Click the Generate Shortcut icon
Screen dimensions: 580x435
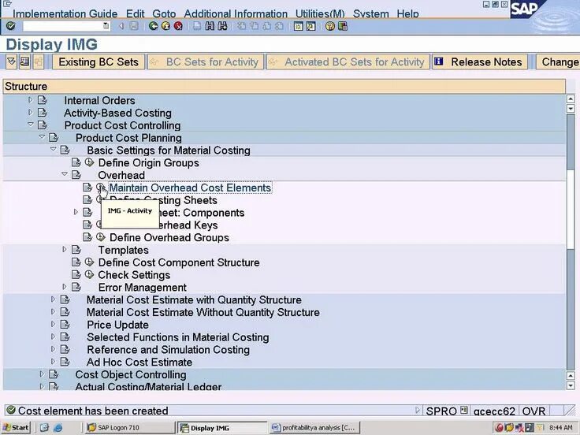[x=310, y=26]
